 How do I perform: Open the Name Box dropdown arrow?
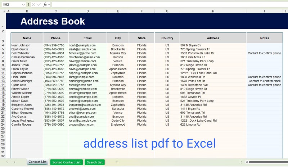(23, 4)
